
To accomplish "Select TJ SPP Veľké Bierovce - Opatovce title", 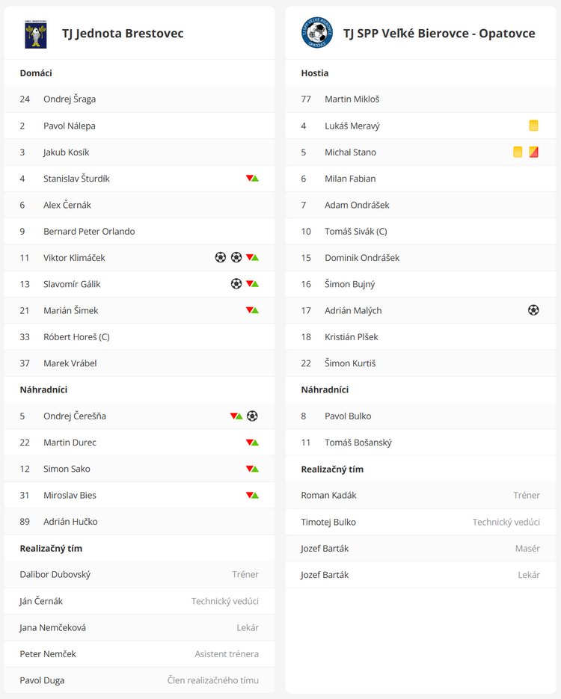I will coord(439,34).
